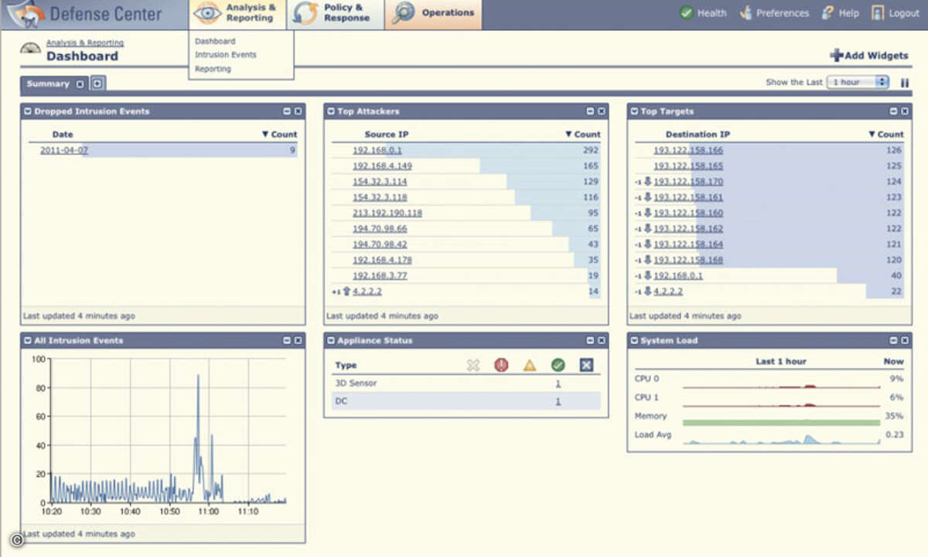This screenshot has width=928, height=557.
Task: Open the DC appliance count link
Action: 558,402
